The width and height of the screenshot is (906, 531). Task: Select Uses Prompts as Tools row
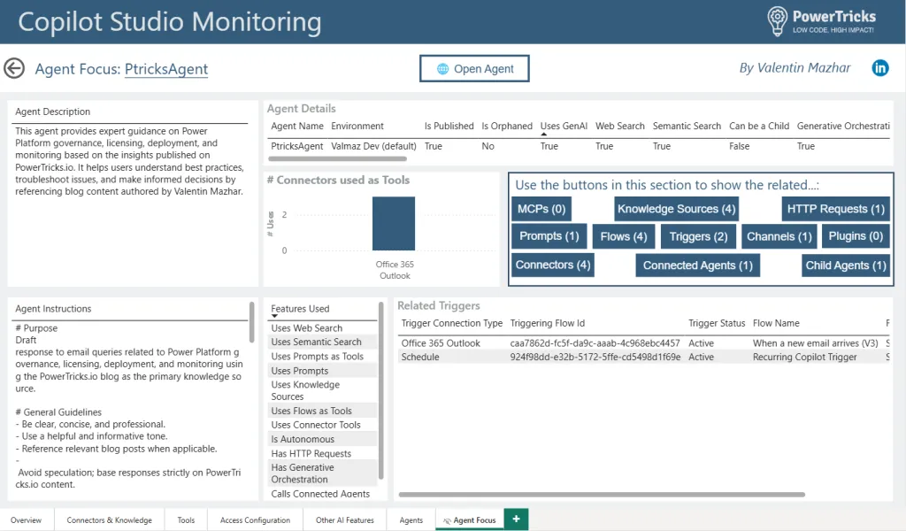coord(322,356)
